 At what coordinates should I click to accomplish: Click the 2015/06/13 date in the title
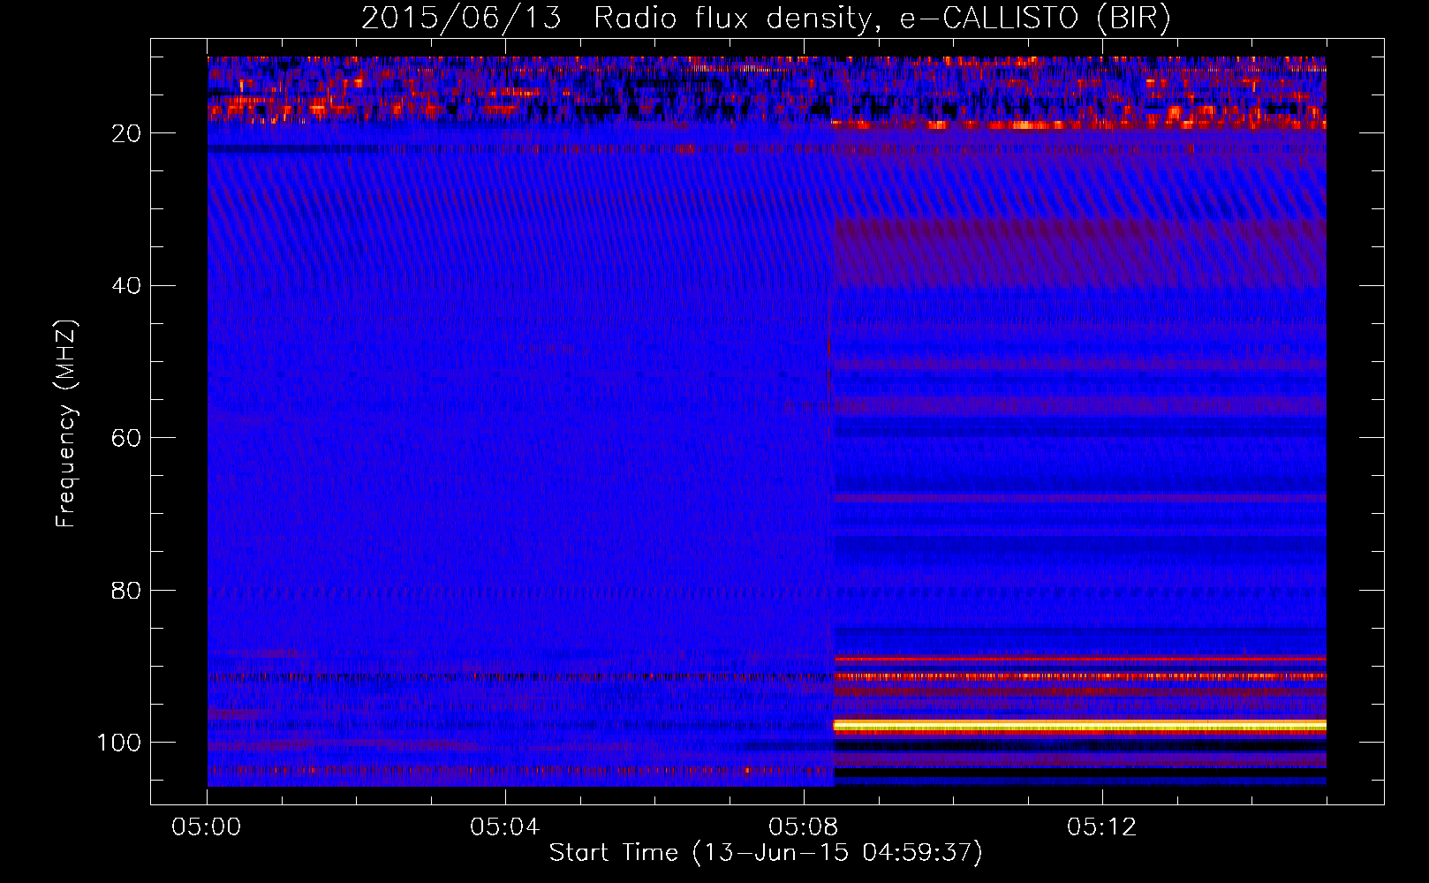461,19
